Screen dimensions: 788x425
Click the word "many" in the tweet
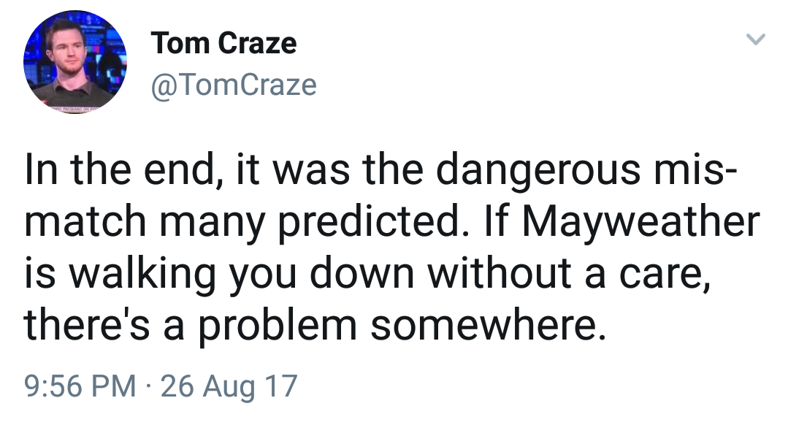click(212, 225)
